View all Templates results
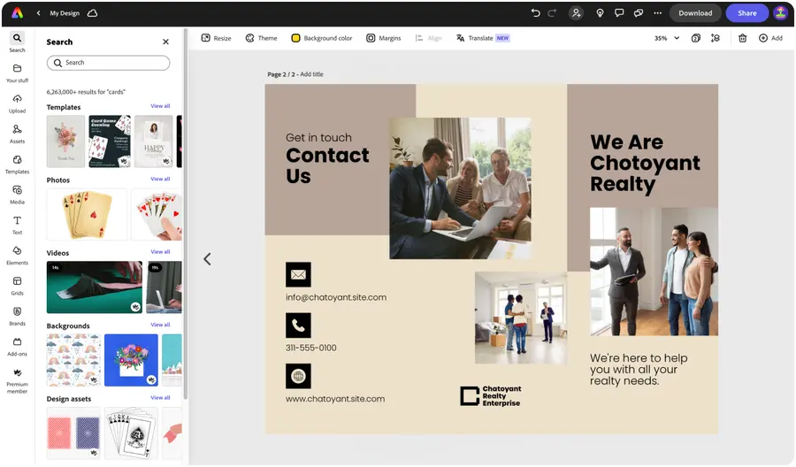This screenshot has height=467, width=796. point(160,106)
